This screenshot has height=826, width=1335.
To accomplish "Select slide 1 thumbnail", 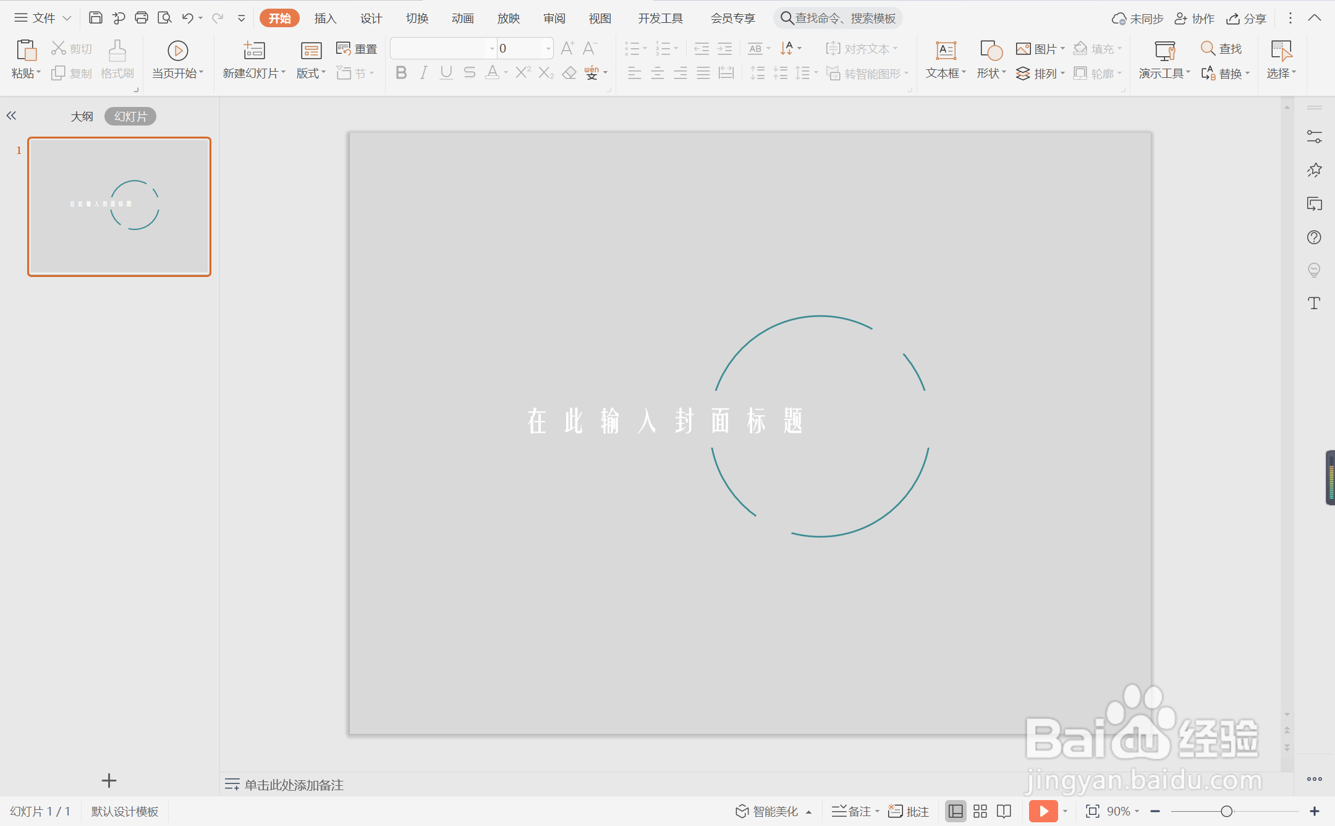I will pos(119,206).
